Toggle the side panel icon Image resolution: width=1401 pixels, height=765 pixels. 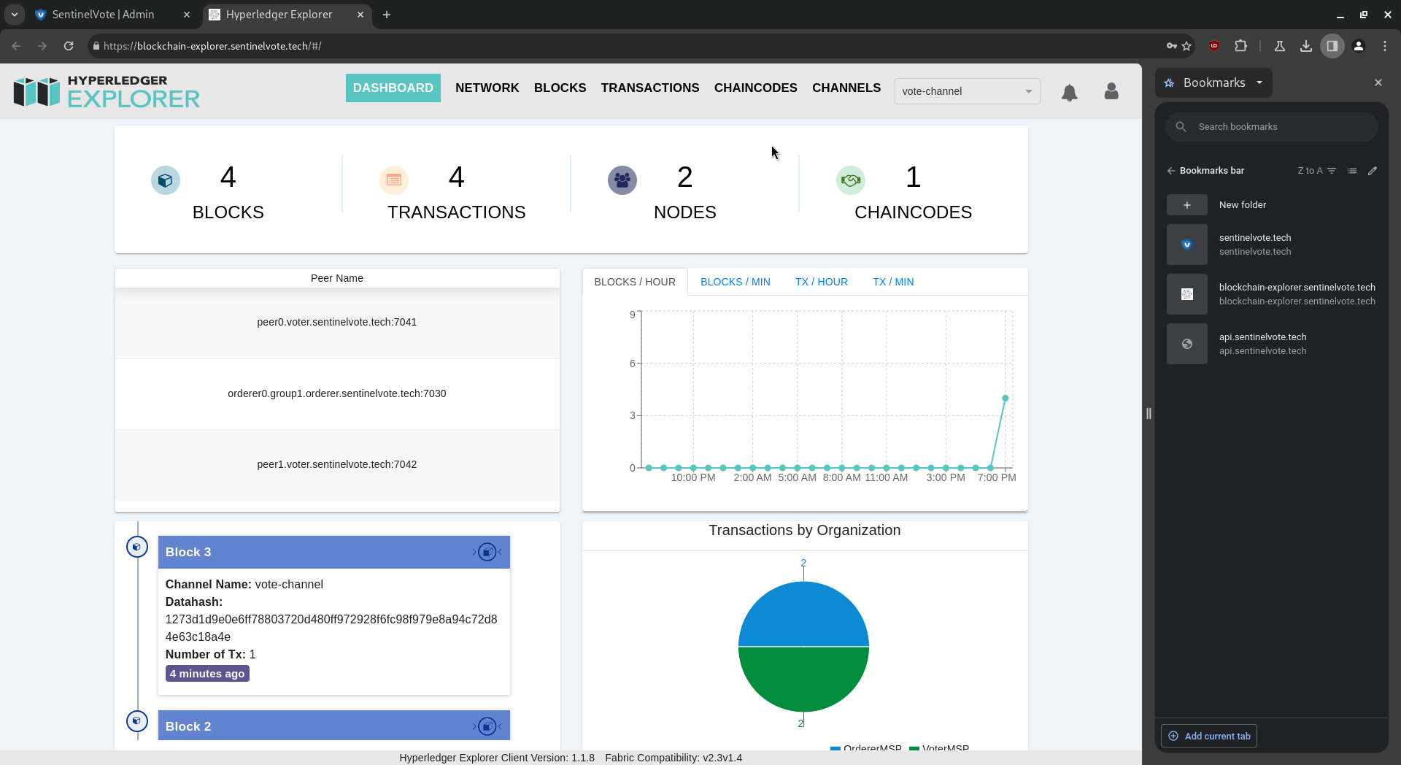1332,46
